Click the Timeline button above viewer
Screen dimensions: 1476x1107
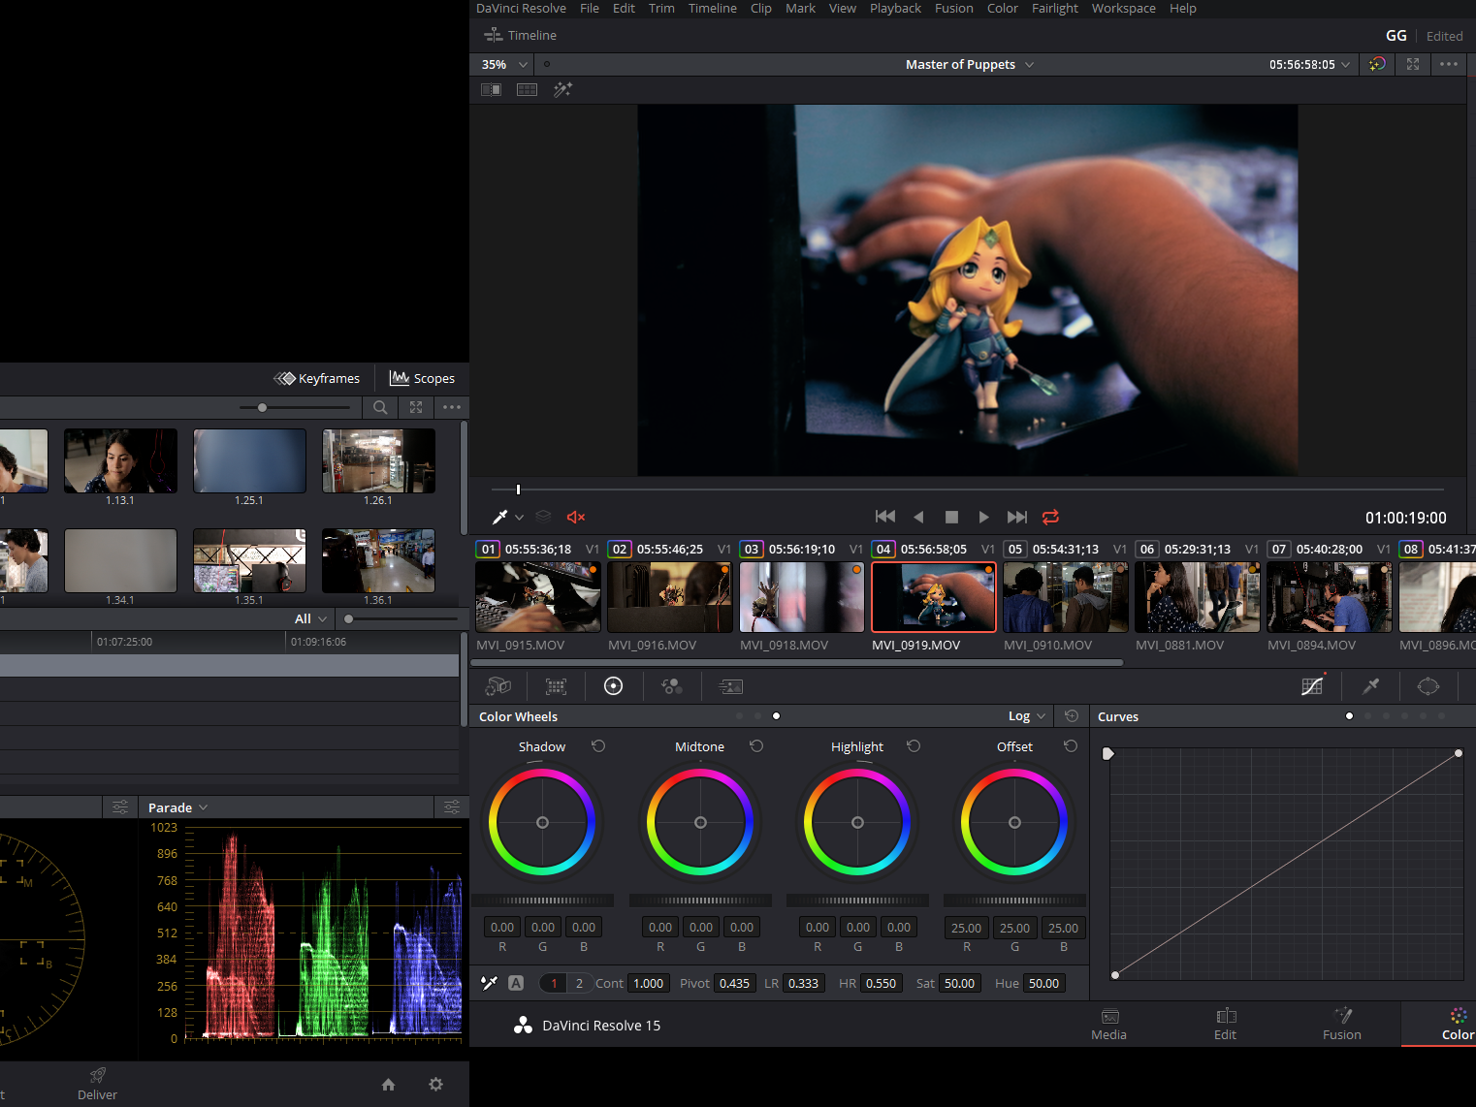coord(521,35)
